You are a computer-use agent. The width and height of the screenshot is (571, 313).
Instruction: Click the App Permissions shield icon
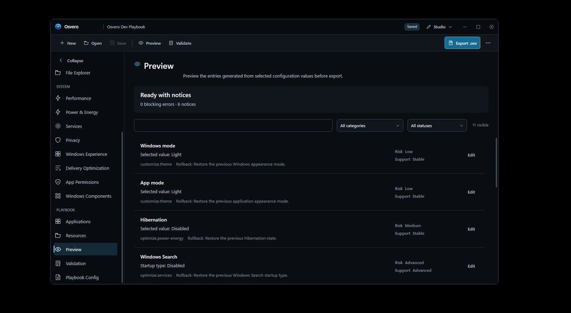[x=58, y=182]
